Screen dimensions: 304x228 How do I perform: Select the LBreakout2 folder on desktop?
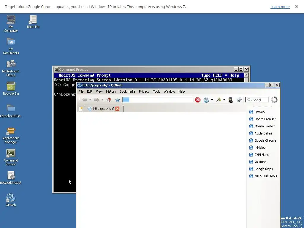click(x=11, y=111)
